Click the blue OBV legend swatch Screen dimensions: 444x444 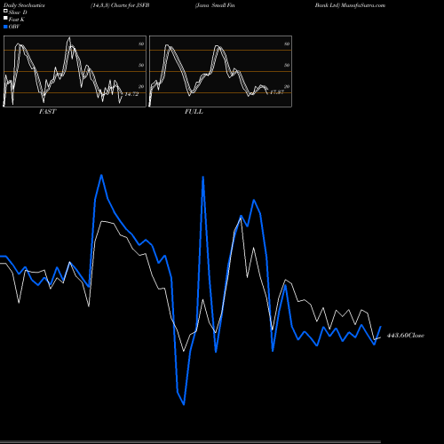pos(5,27)
